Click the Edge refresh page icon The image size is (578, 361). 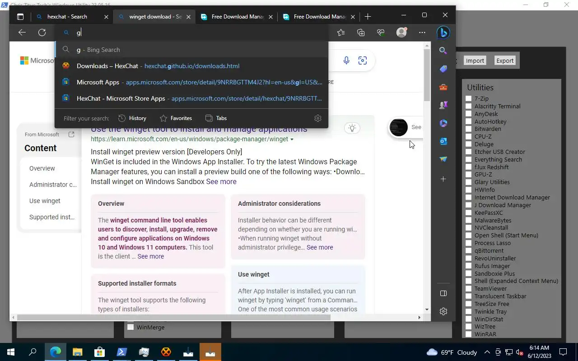[x=42, y=32]
